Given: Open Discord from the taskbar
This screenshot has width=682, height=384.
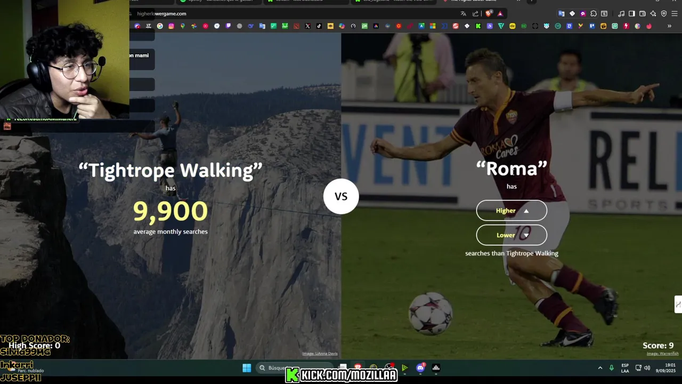Looking at the screenshot, I should pyautogui.click(x=420, y=368).
